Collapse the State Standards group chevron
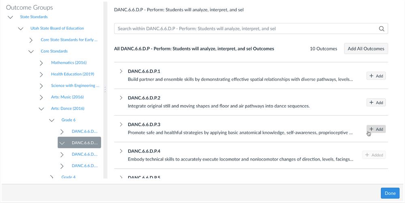405x203 pixels. click(10, 17)
